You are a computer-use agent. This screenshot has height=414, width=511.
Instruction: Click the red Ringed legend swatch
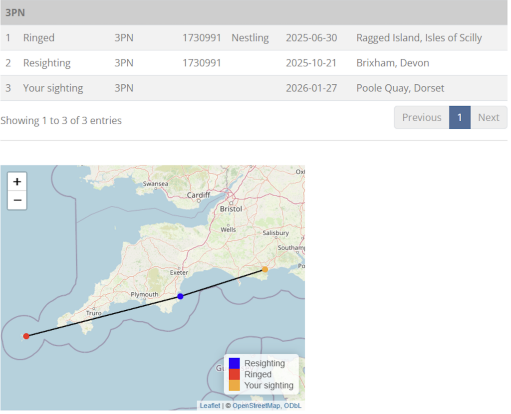point(234,374)
